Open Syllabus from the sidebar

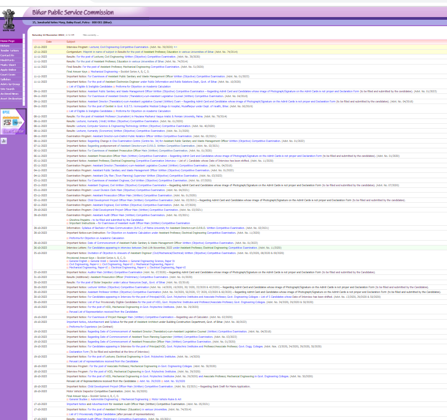[x=6, y=80]
